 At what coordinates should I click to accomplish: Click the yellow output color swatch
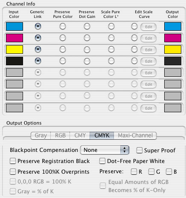coord(173,49)
